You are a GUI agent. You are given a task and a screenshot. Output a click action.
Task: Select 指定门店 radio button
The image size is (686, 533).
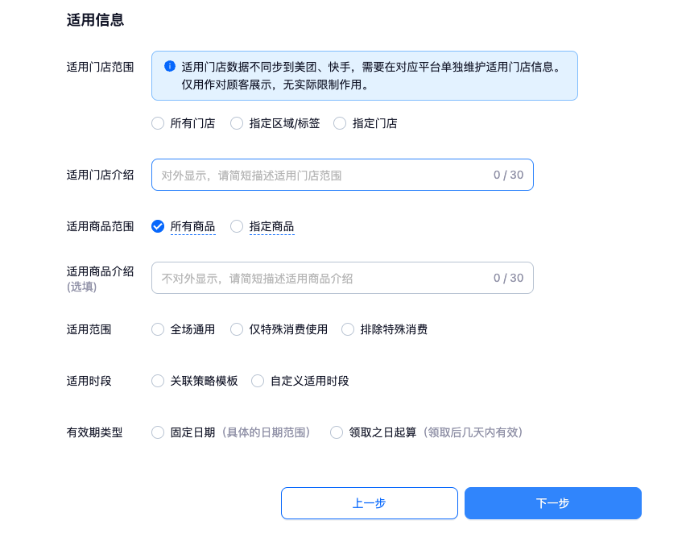[x=340, y=123]
